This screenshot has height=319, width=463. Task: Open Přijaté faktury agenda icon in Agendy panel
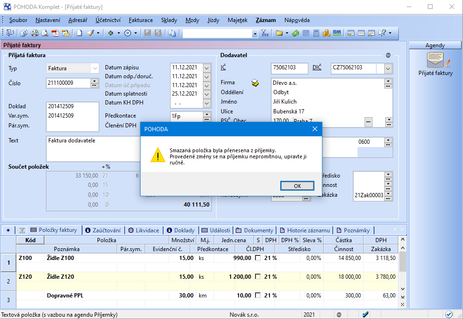[x=435, y=60]
